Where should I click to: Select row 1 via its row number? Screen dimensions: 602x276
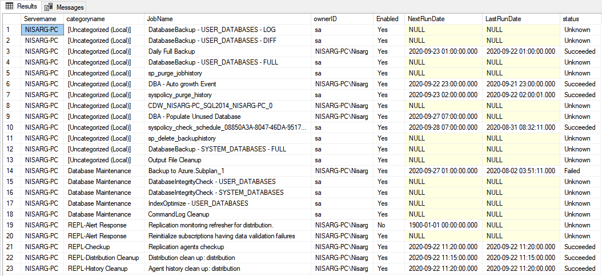click(9, 30)
